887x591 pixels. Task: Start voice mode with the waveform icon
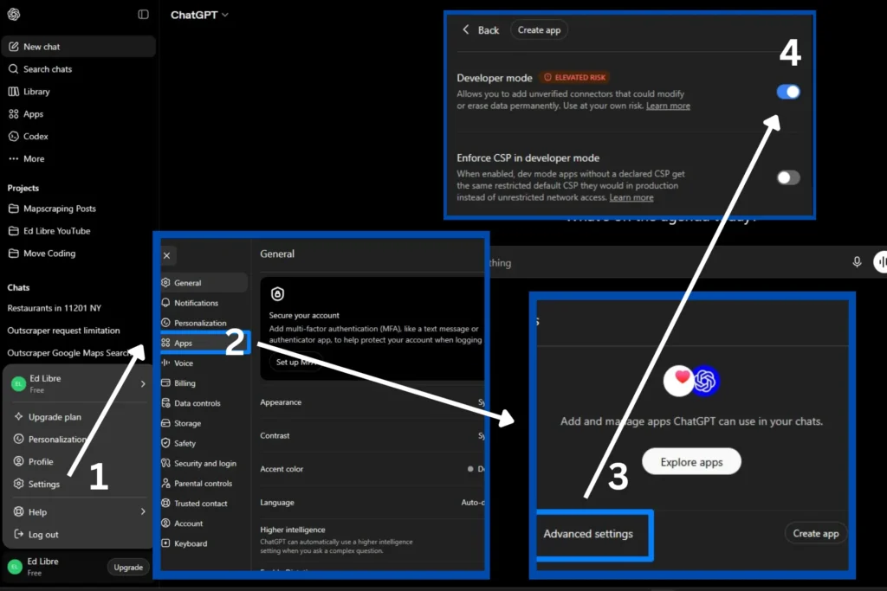coord(881,261)
